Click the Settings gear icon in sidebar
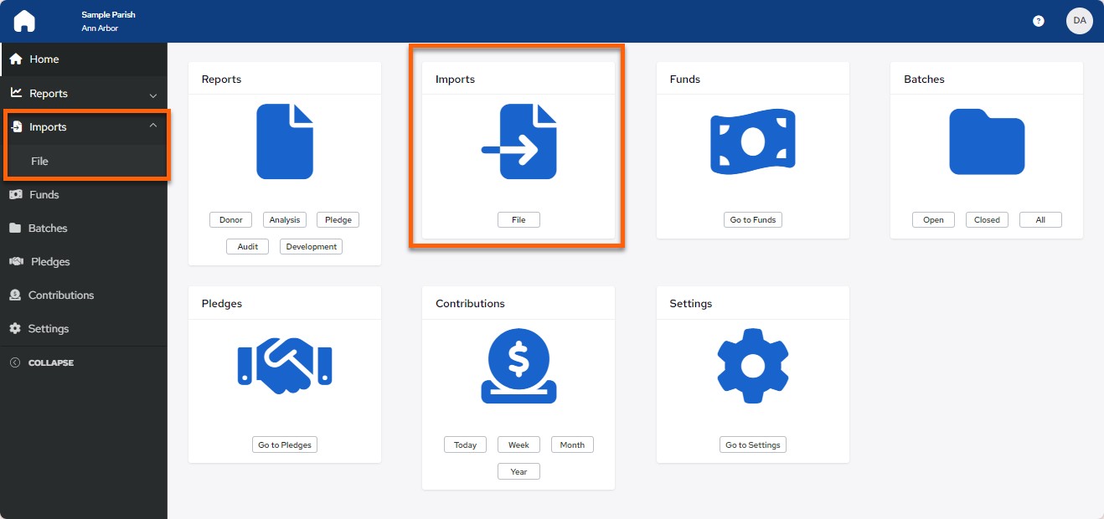 coord(14,328)
